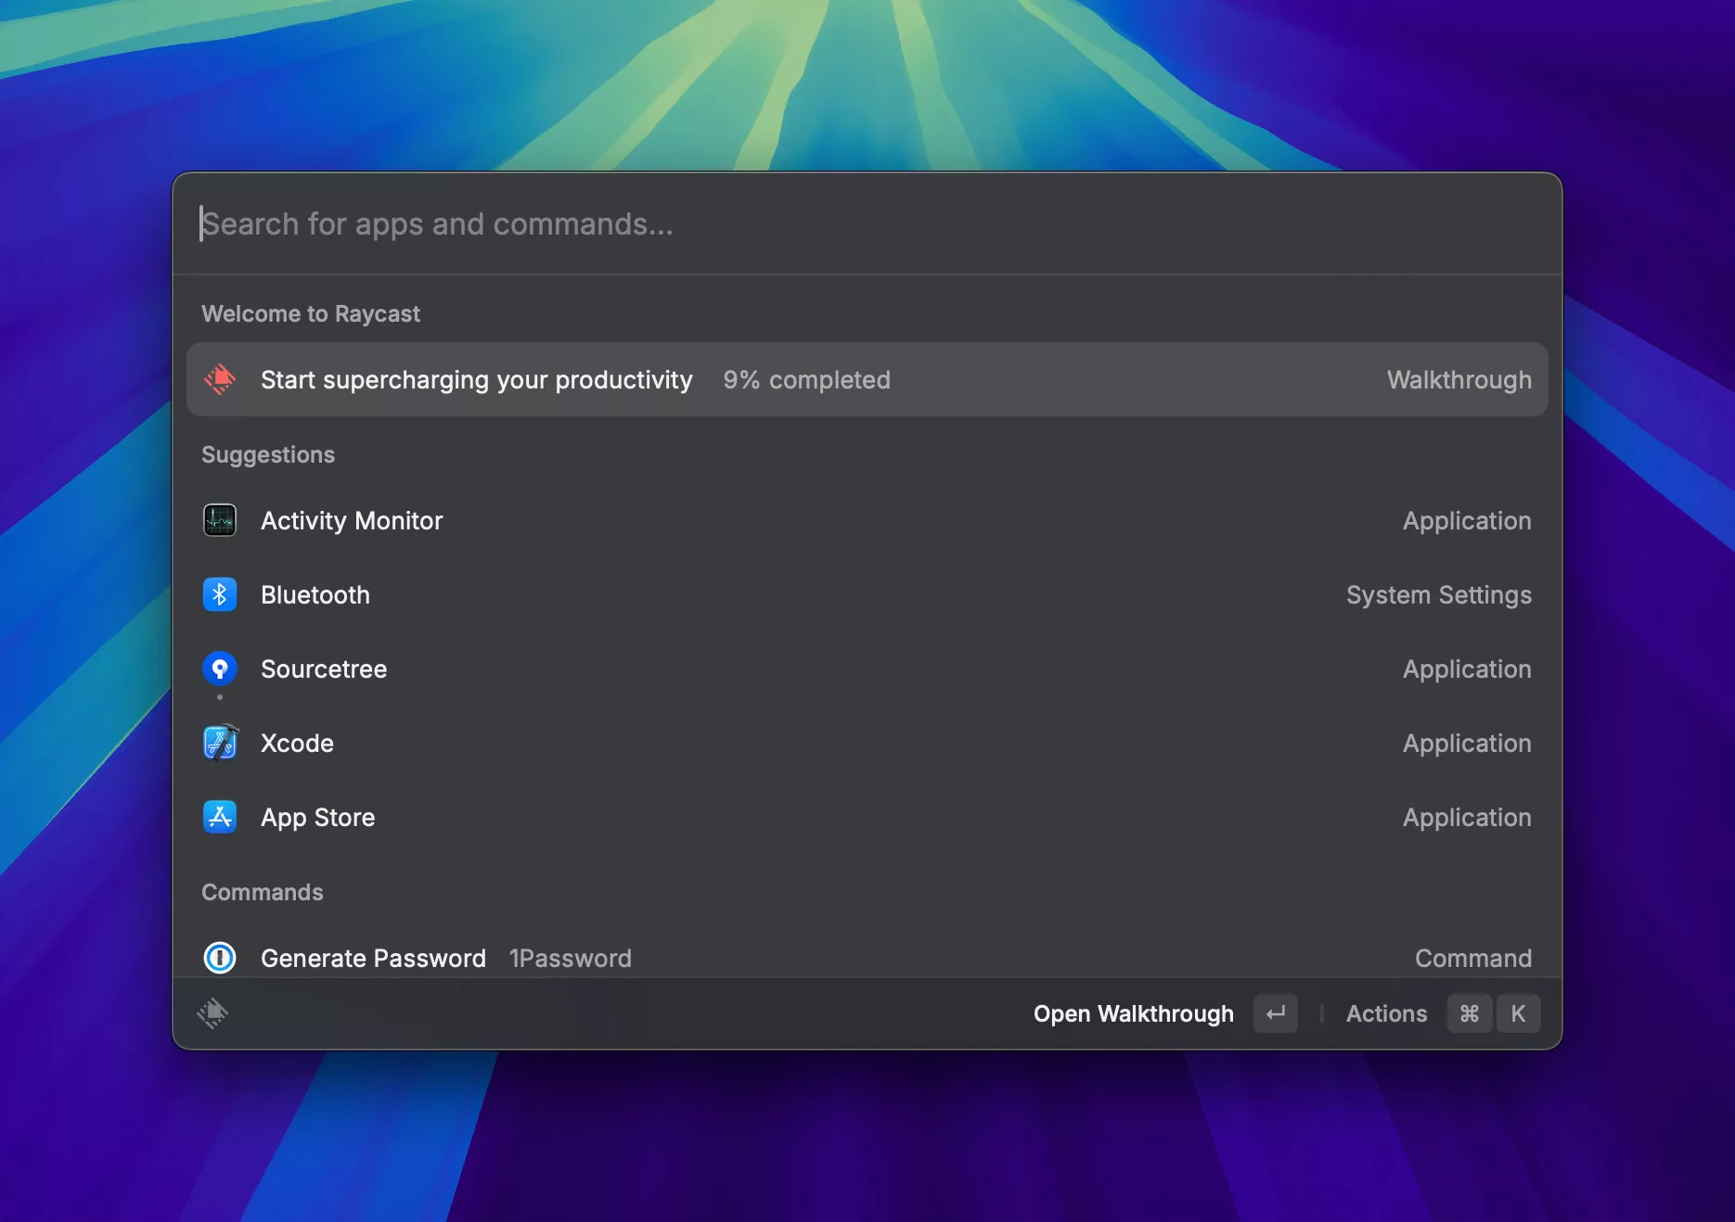Launch Sourcetree from the suggestions list
This screenshot has width=1735, height=1222.
coord(324,669)
